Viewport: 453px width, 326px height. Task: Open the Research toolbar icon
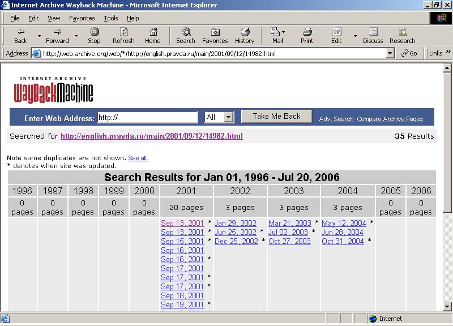coord(403,32)
